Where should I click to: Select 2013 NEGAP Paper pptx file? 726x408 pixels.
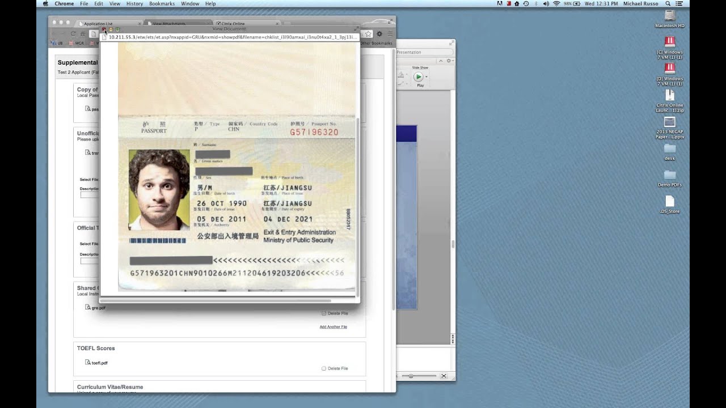(670, 127)
